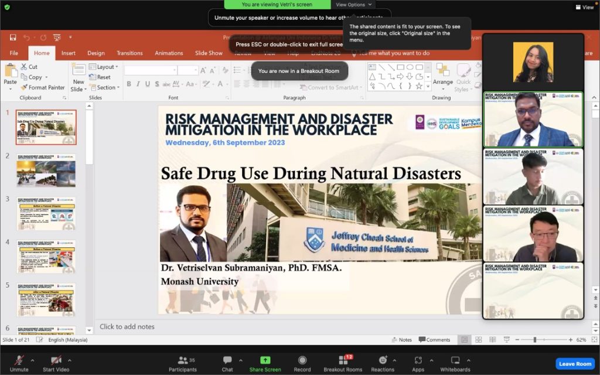Image resolution: width=600 pixels, height=375 pixels.
Task: Open Zoom Reactions
Action: coord(382,363)
